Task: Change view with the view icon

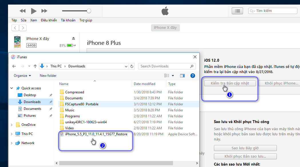Action: tap(167, 76)
